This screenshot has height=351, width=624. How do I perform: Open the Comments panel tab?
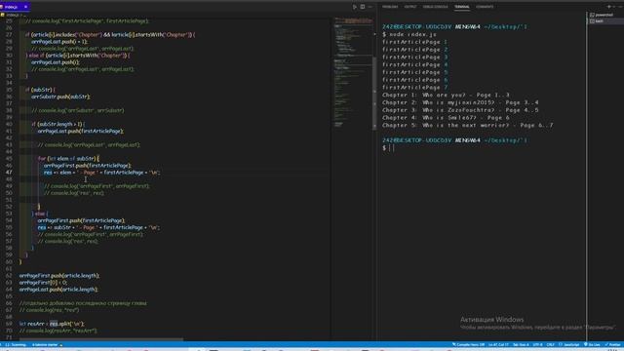pos(485,7)
